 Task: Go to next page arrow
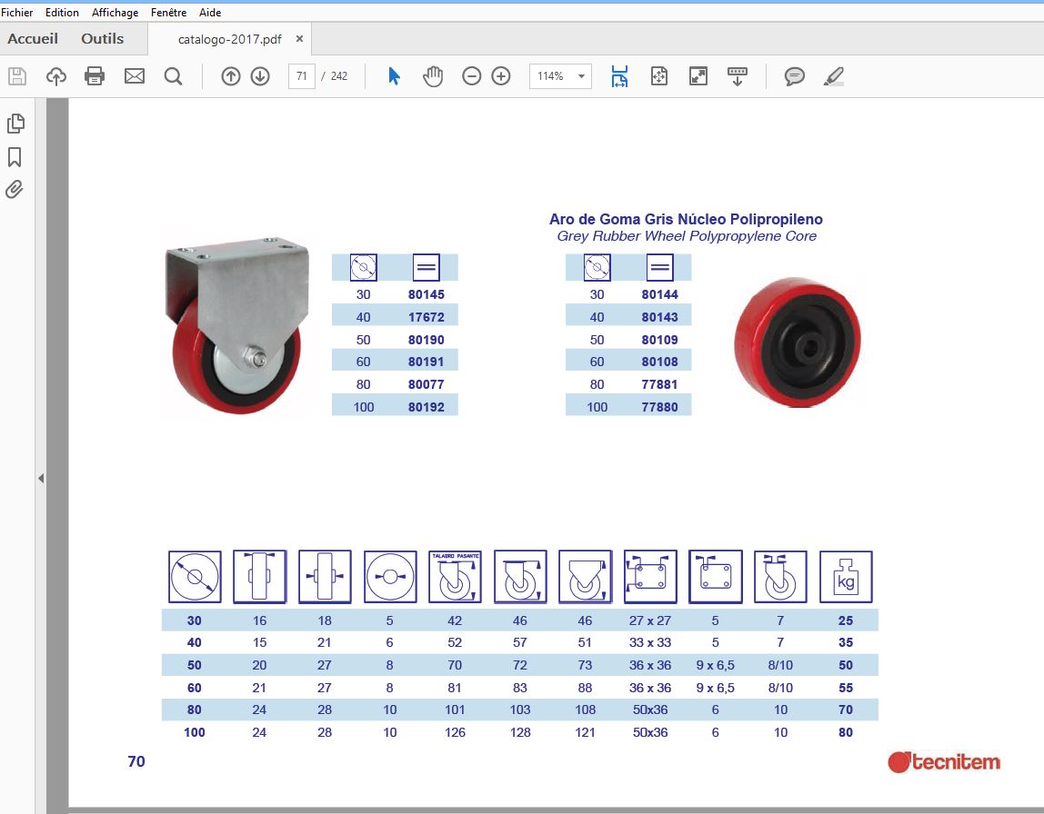click(260, 76)
